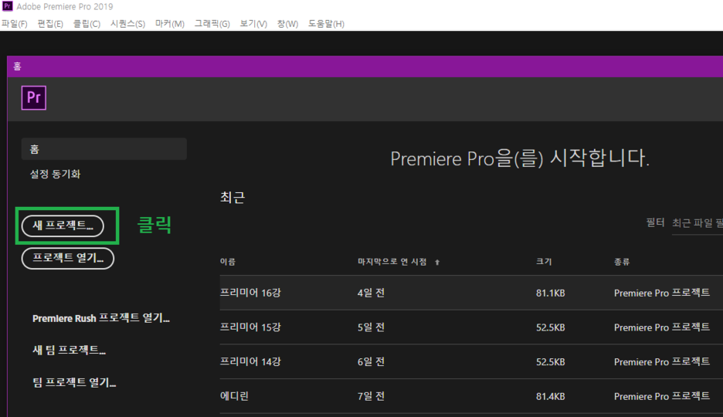Open the 보기(V) menu

(x=253, y=24)
